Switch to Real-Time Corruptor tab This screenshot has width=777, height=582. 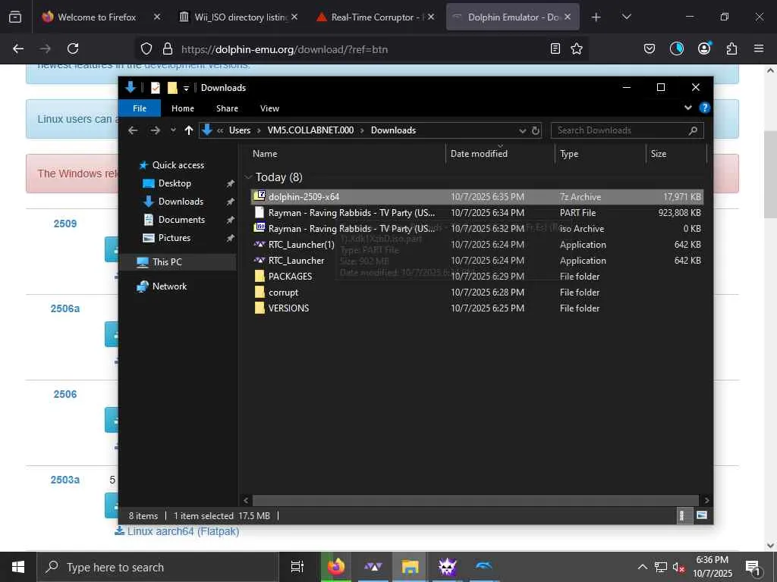(x=374, y=17)
